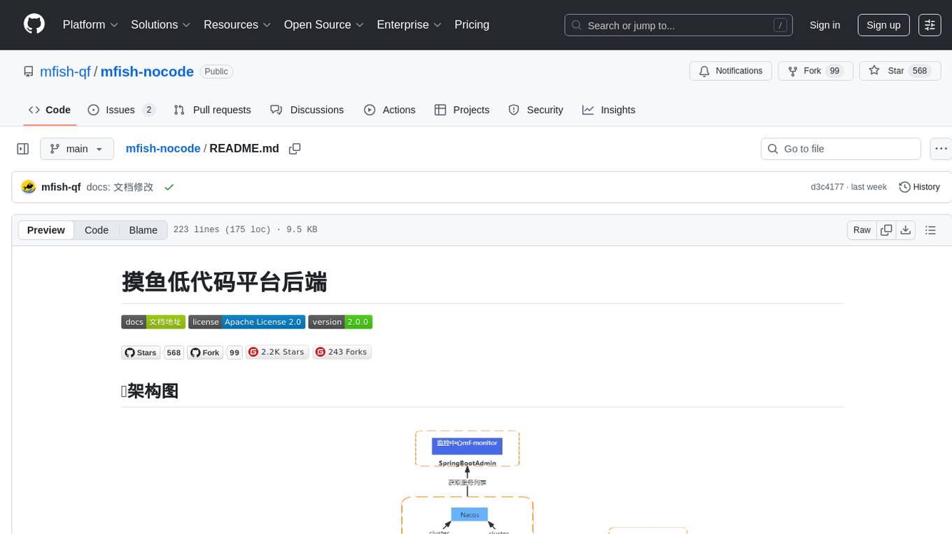Open the d3c4177 commit hash link

tap(827, 187)
